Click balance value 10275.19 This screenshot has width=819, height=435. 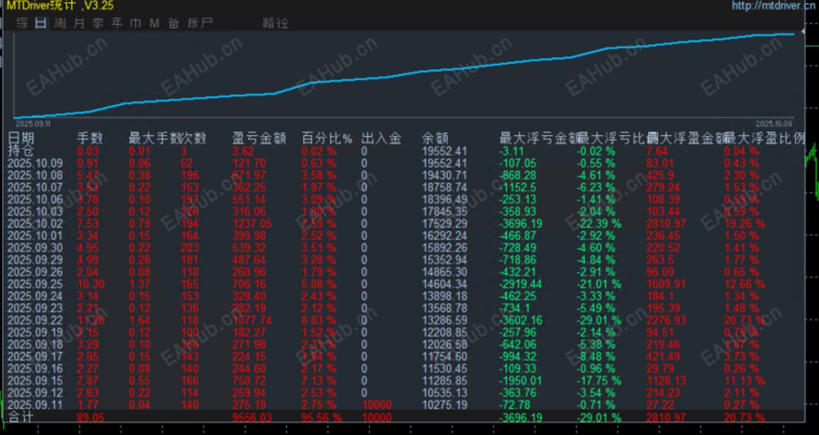(445, 405)
